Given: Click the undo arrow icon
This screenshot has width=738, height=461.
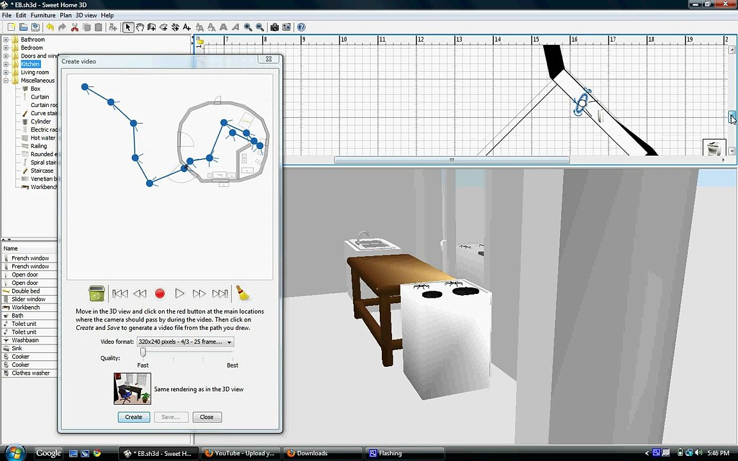Looking at the screenshot, I should pos(50,27).
